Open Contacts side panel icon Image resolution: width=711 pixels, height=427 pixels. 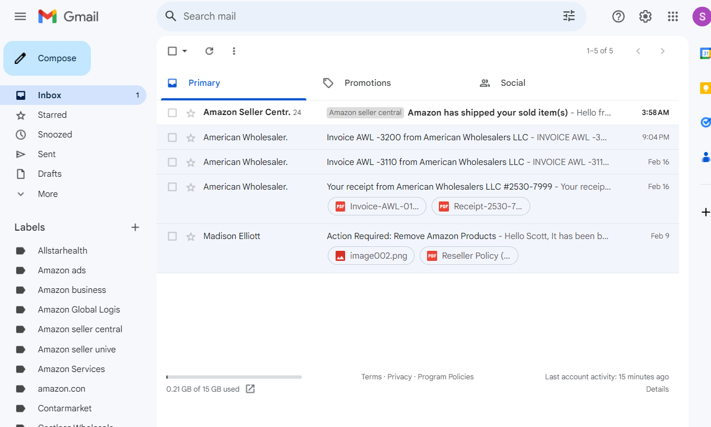[706, 157]
